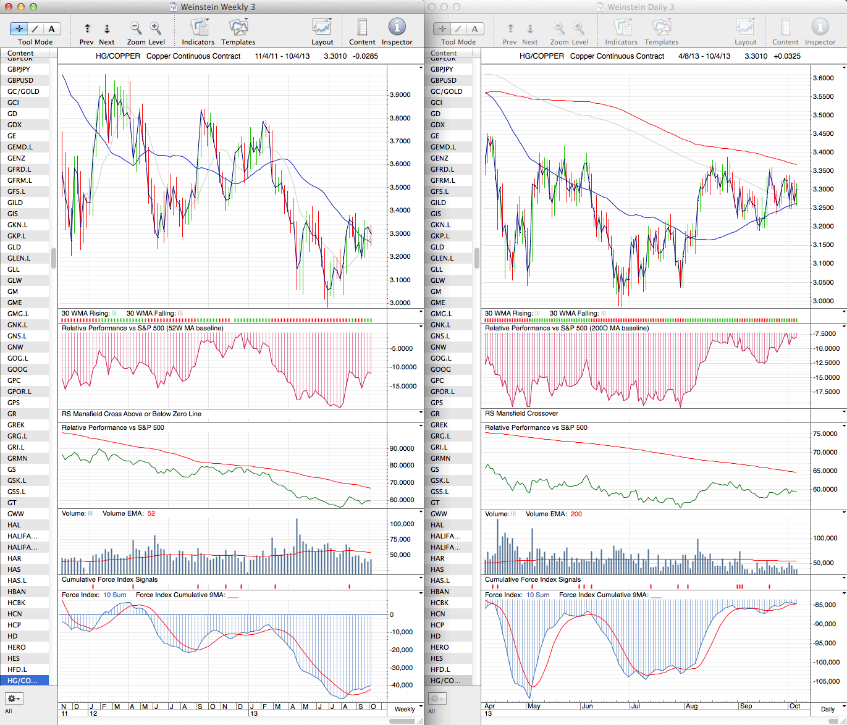
Task: Open the Inspector in the Weekly window toolbar
Action: pos(397,28)
